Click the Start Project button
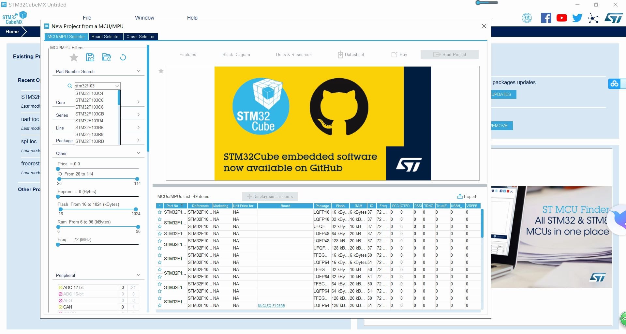 click(450, 54)
